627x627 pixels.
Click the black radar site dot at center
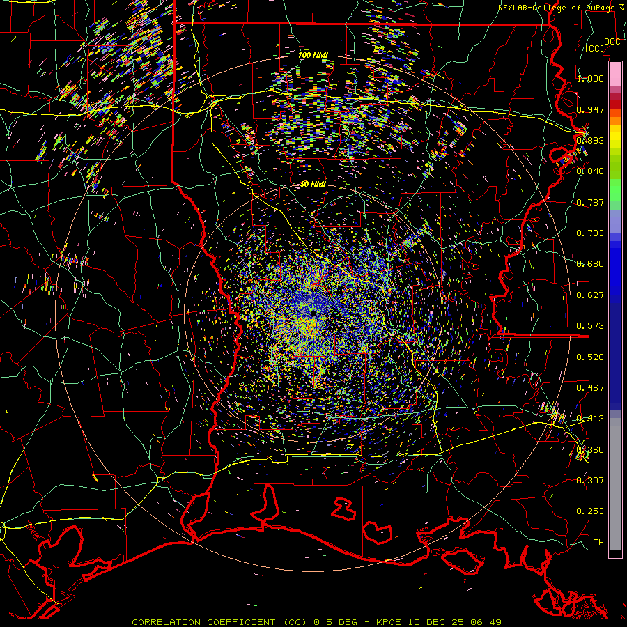click(313, 313)
